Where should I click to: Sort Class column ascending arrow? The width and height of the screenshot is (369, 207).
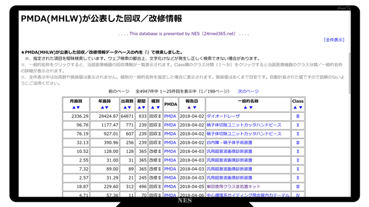coord(295,108)
